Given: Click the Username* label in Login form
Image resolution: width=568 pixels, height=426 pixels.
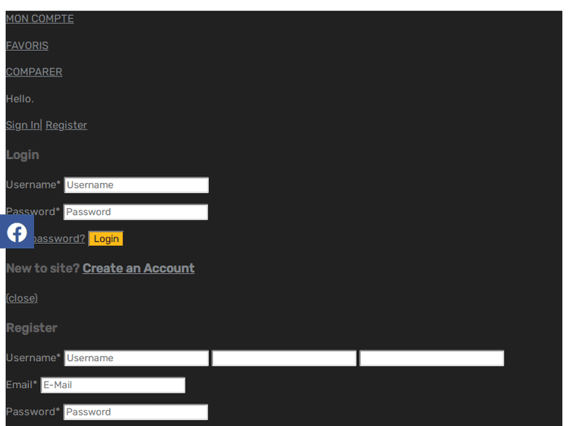Looking at the screenshot, I should [x=33, y=185].
